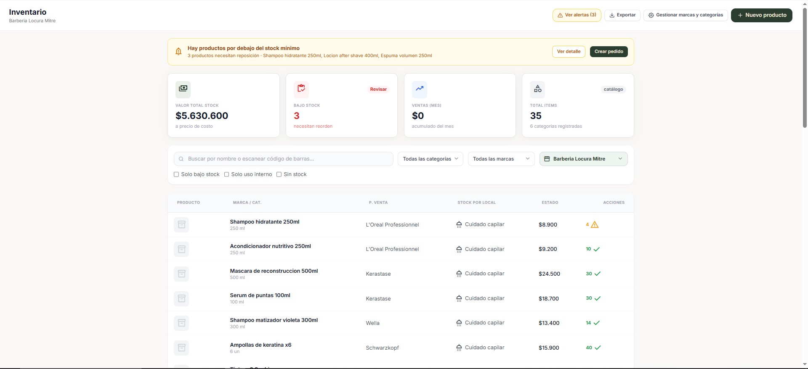The height and width of the screenshot is (369, 808).
Task: Click the $5.630.600 total stock value
Action: click(202, 116)
